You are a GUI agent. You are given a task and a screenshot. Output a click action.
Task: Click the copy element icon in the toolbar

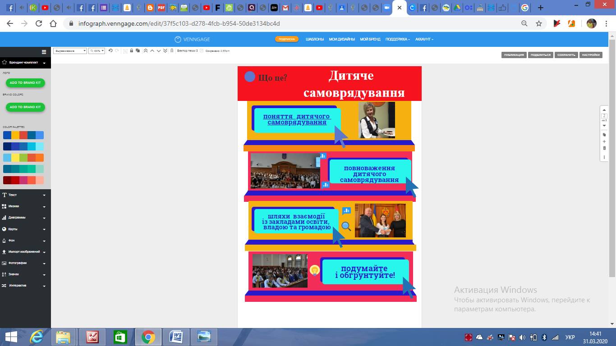click(138, 51)
